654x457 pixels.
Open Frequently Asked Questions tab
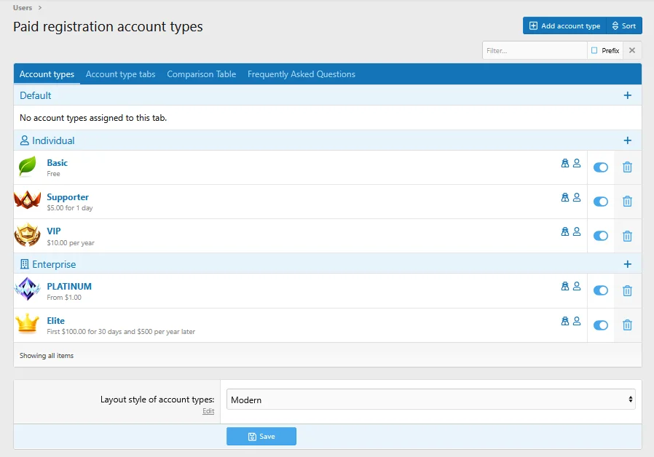pos(301,74)
